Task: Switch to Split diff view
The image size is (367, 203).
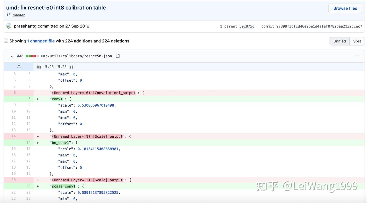Action: tap(357, 41)
